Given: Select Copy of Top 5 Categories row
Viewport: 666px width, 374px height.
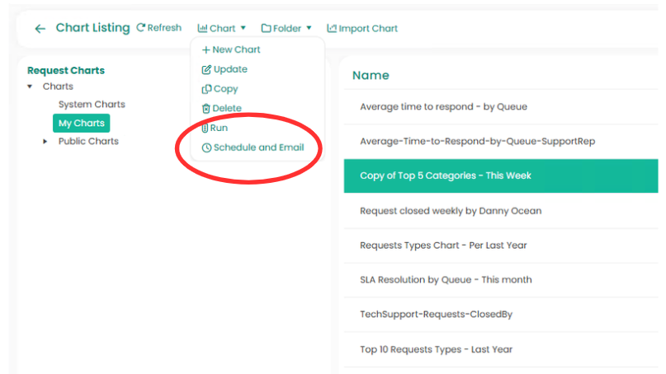Looking at the screenshot, I should coord(445,175).
